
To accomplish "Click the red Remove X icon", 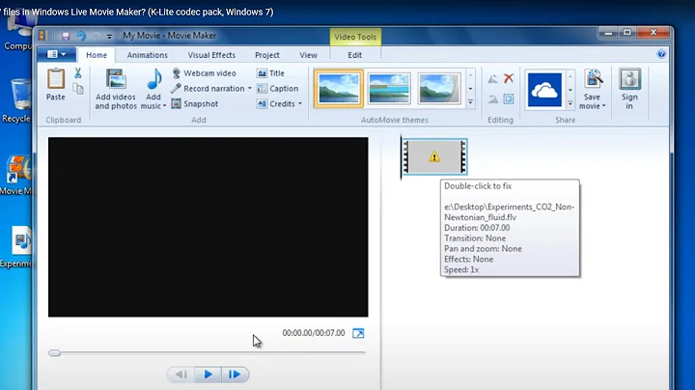I will click(x=509, y=79).
